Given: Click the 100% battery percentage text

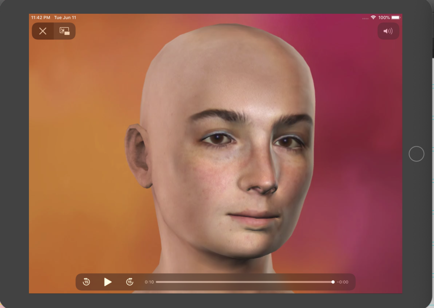Looking at the screenshot, I should click(x=384, y=17).
